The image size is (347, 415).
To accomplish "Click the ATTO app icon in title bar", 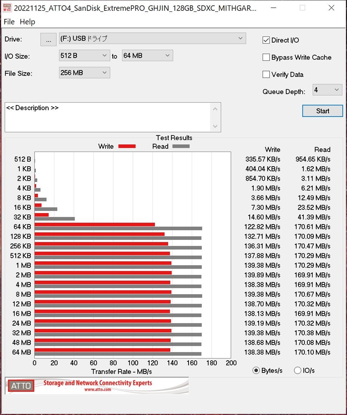I will (x=7, y=8).
